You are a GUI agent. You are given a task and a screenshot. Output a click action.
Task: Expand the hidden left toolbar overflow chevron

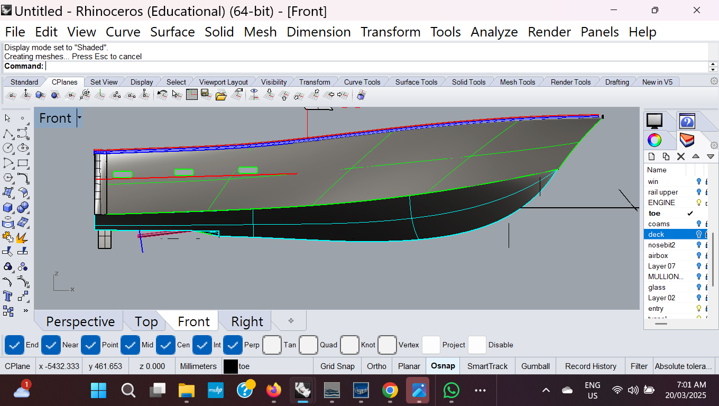point(25,311)
